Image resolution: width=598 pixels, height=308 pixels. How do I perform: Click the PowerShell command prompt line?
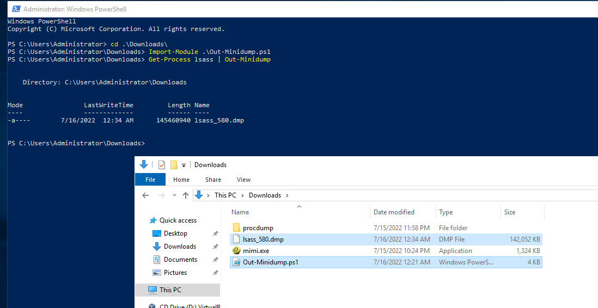point(76,143)
